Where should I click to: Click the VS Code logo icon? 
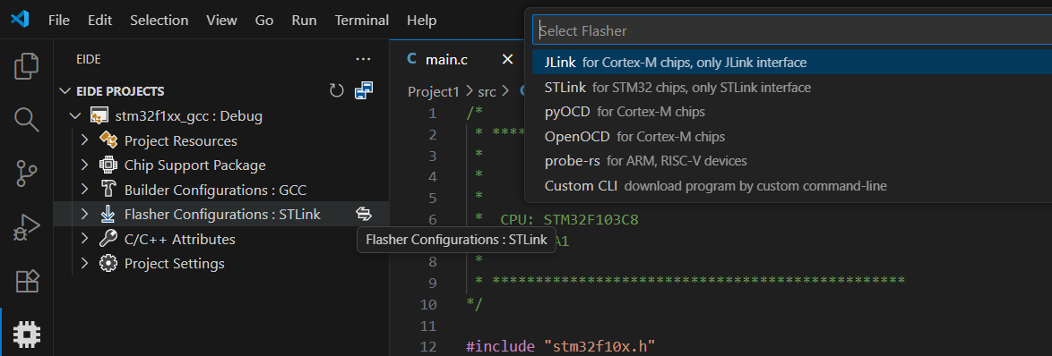(x=20, y=20)
